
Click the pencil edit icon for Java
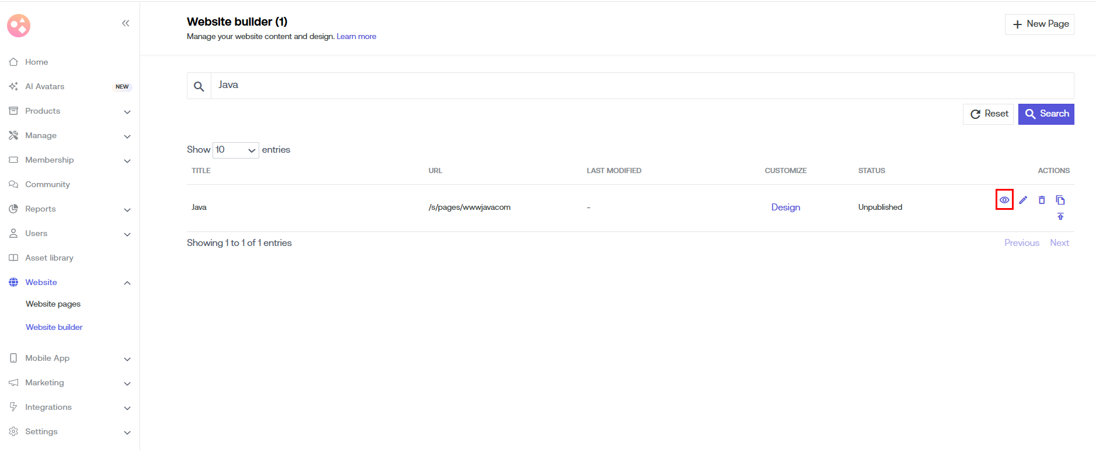click(1022, 200)
